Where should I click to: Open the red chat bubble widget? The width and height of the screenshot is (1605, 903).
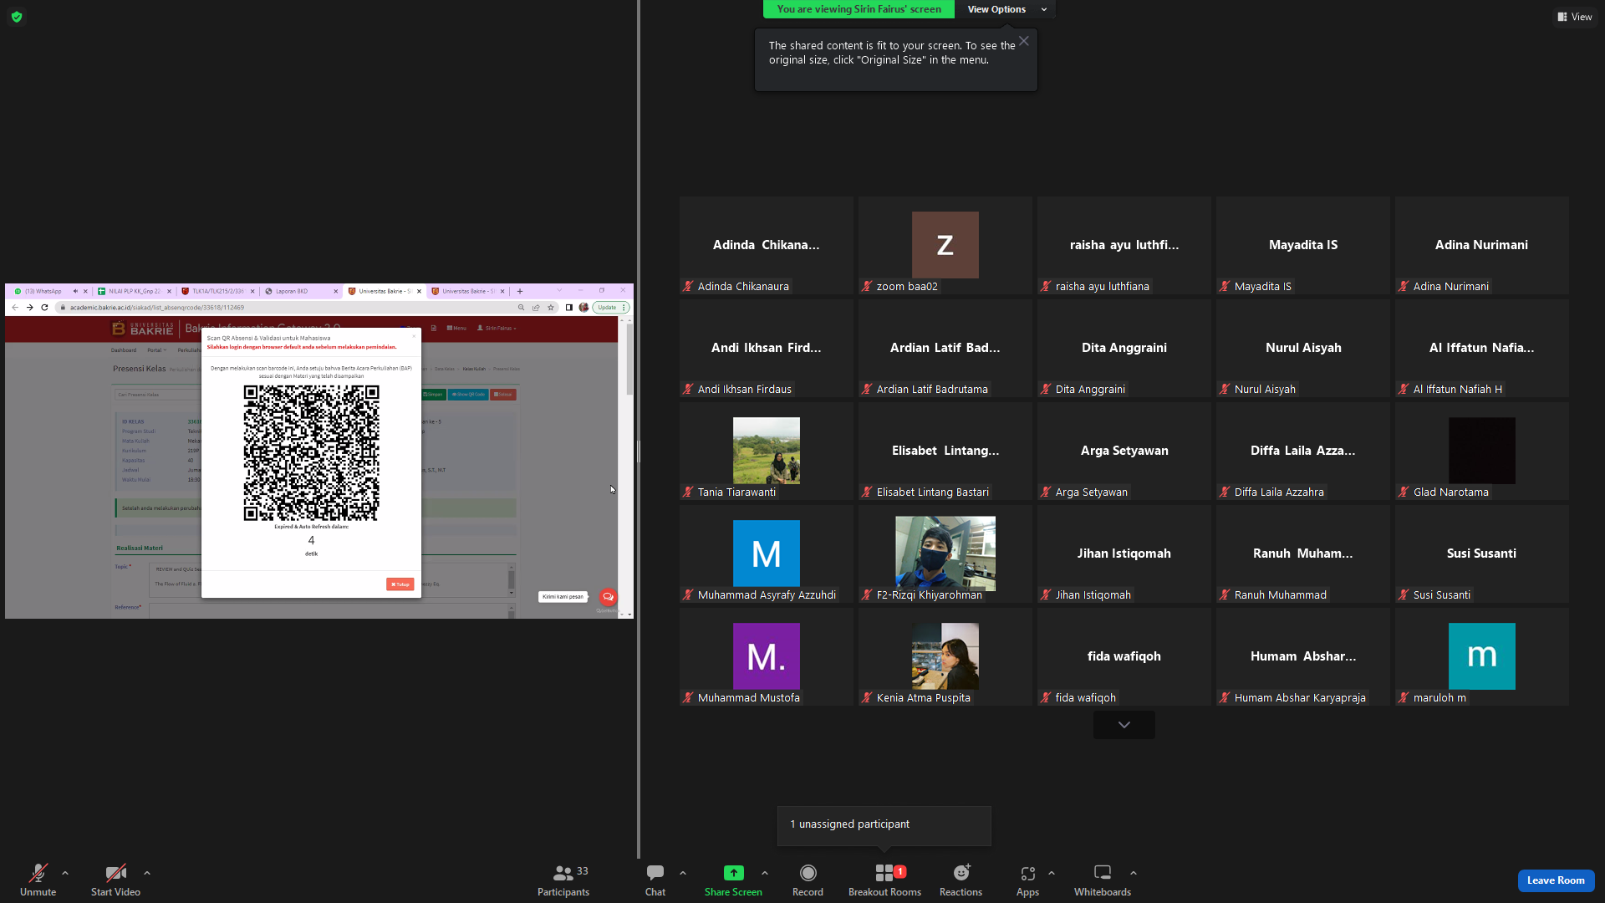(609, 597)
